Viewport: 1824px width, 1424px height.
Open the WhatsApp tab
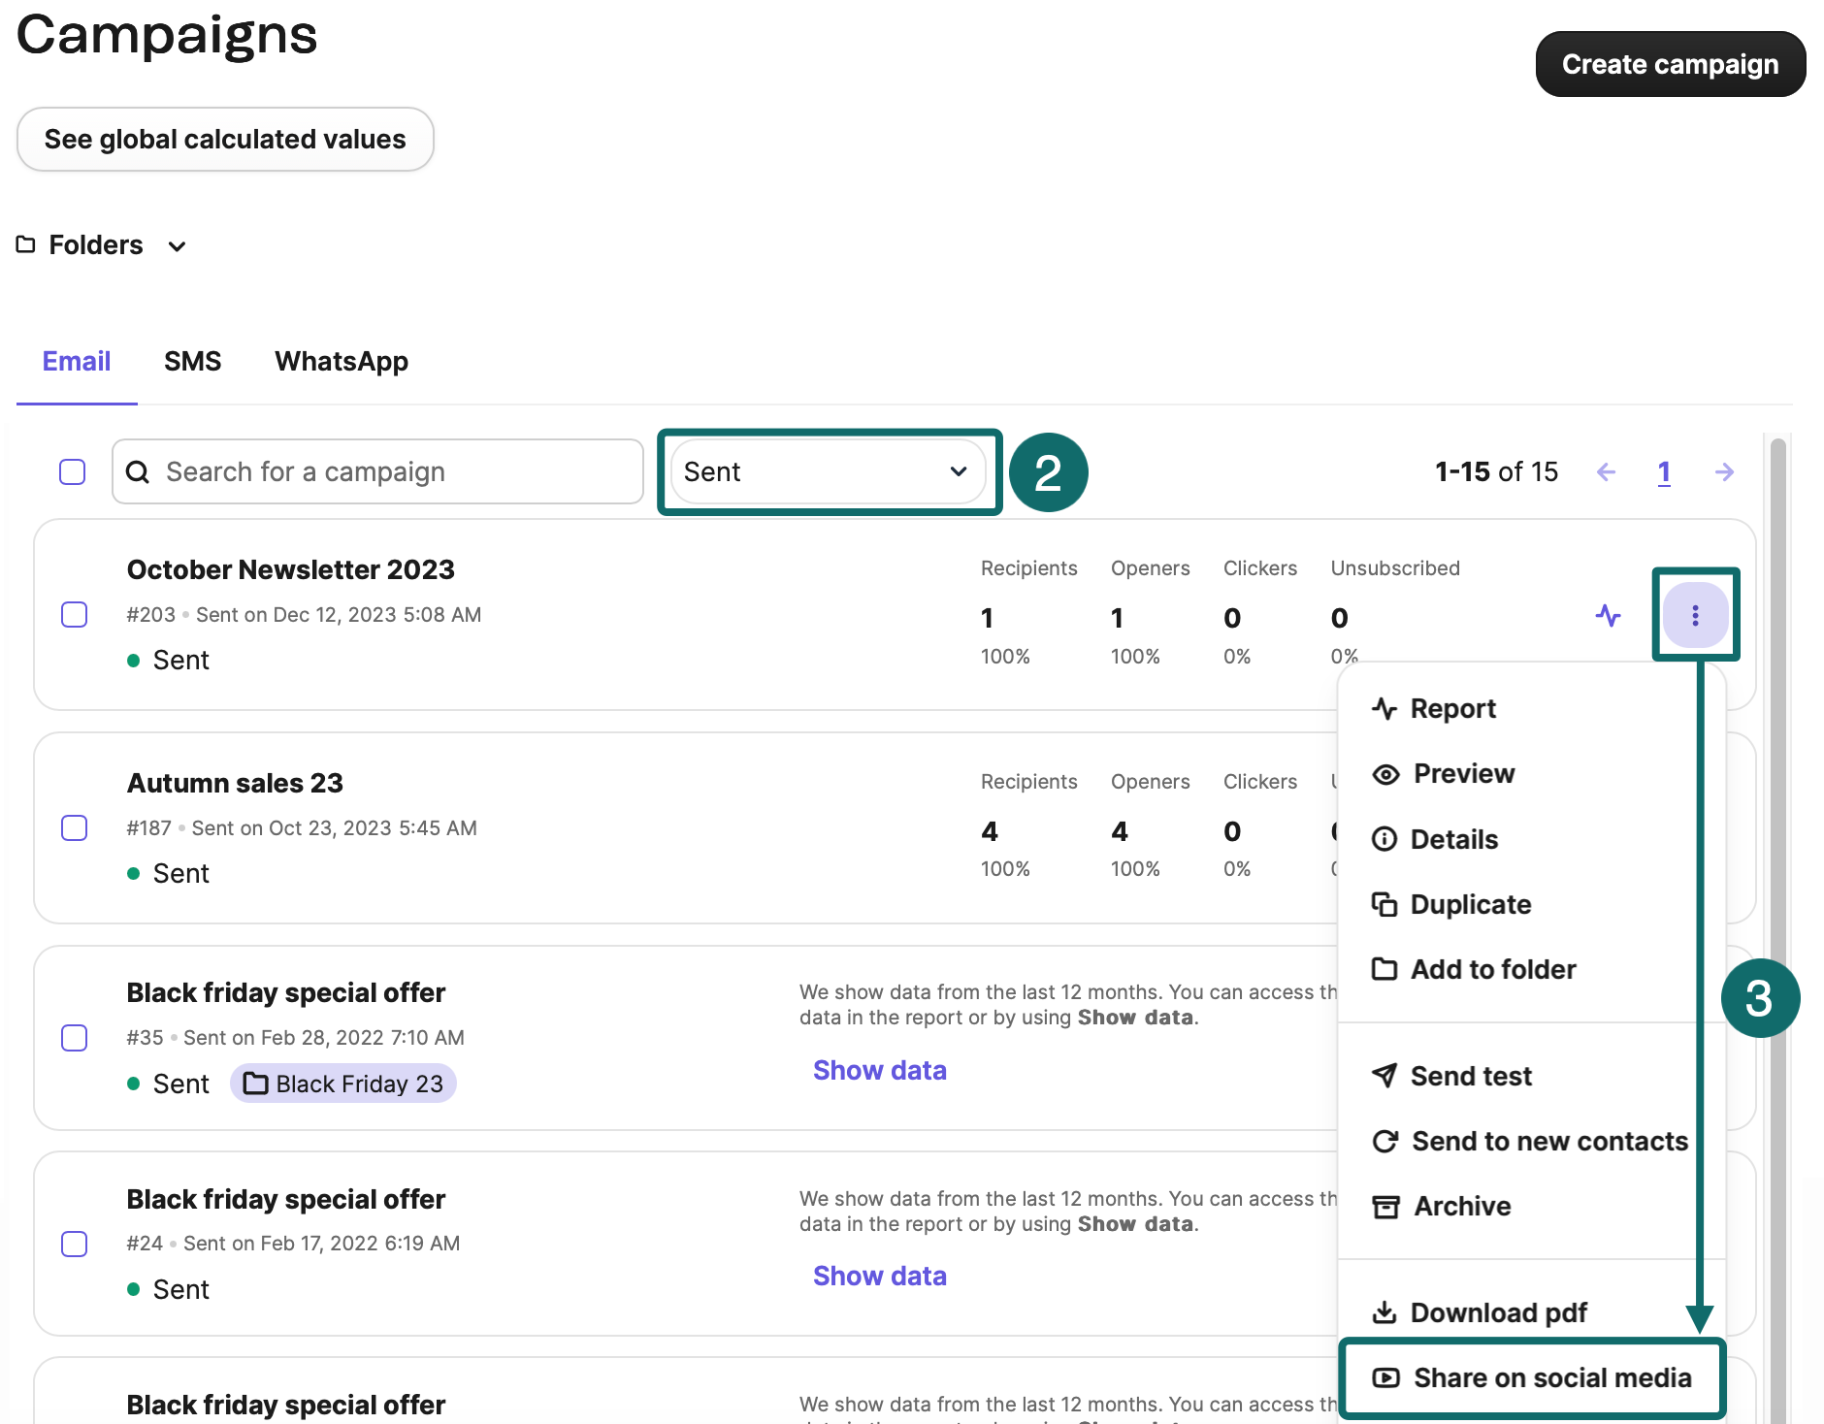pos(341,362)
